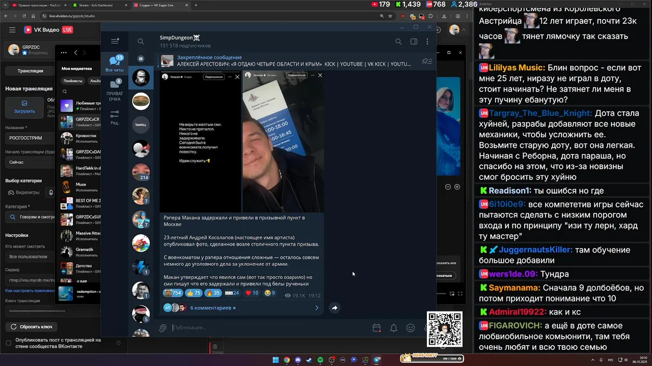Open Все пользователи viewer dropdown
Image resolution: width=652 pixels, height=366 pixels.
click(31, 257)
